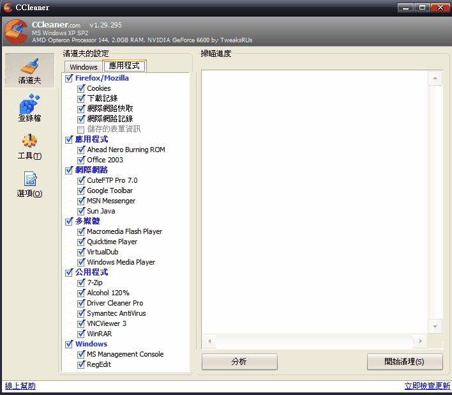The width and height of the screenshot is (452, 395).
Task: Open the 清道夫 cleaner section icon
Action: pos(29,70)
